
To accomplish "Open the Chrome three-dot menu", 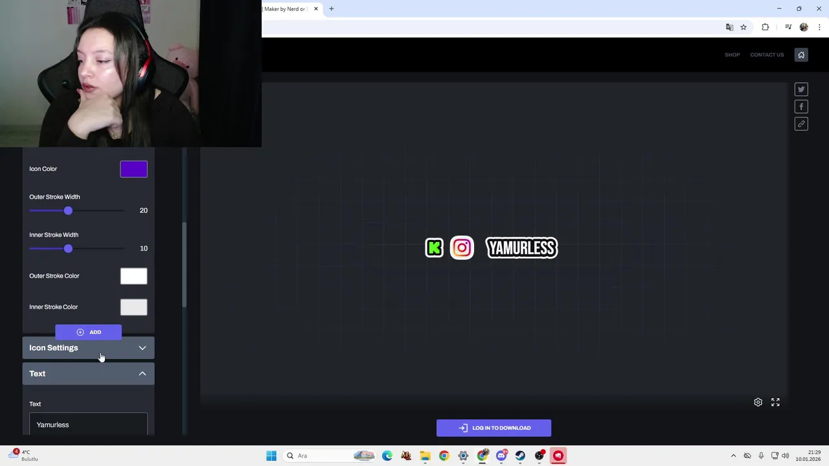I will [x=819, y=27].
